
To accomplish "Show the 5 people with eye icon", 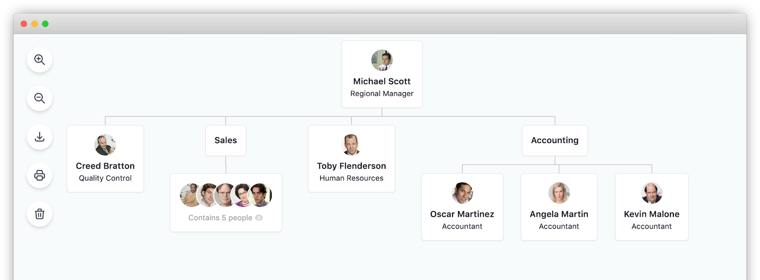I will 259,218.
